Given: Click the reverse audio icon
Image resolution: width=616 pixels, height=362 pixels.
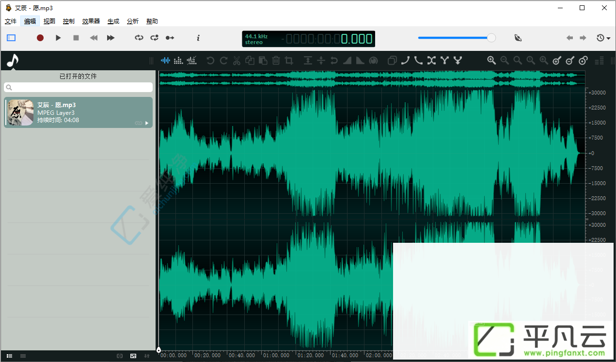Looking at the screenshot, I should [x=334, y=61].
